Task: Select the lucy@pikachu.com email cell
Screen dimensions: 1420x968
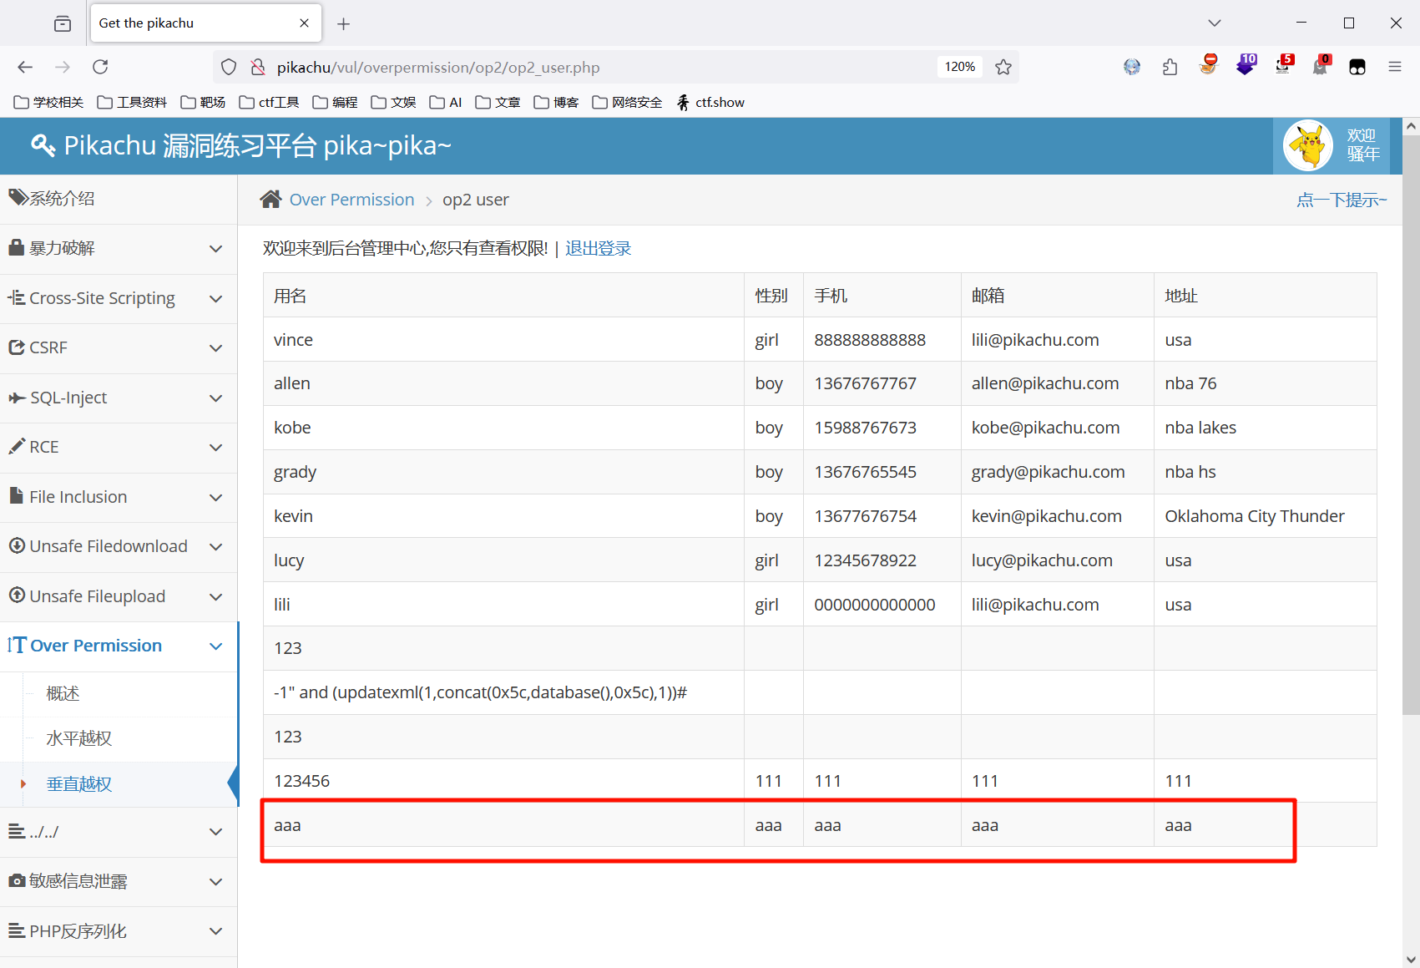Action: coord(1057,560)
